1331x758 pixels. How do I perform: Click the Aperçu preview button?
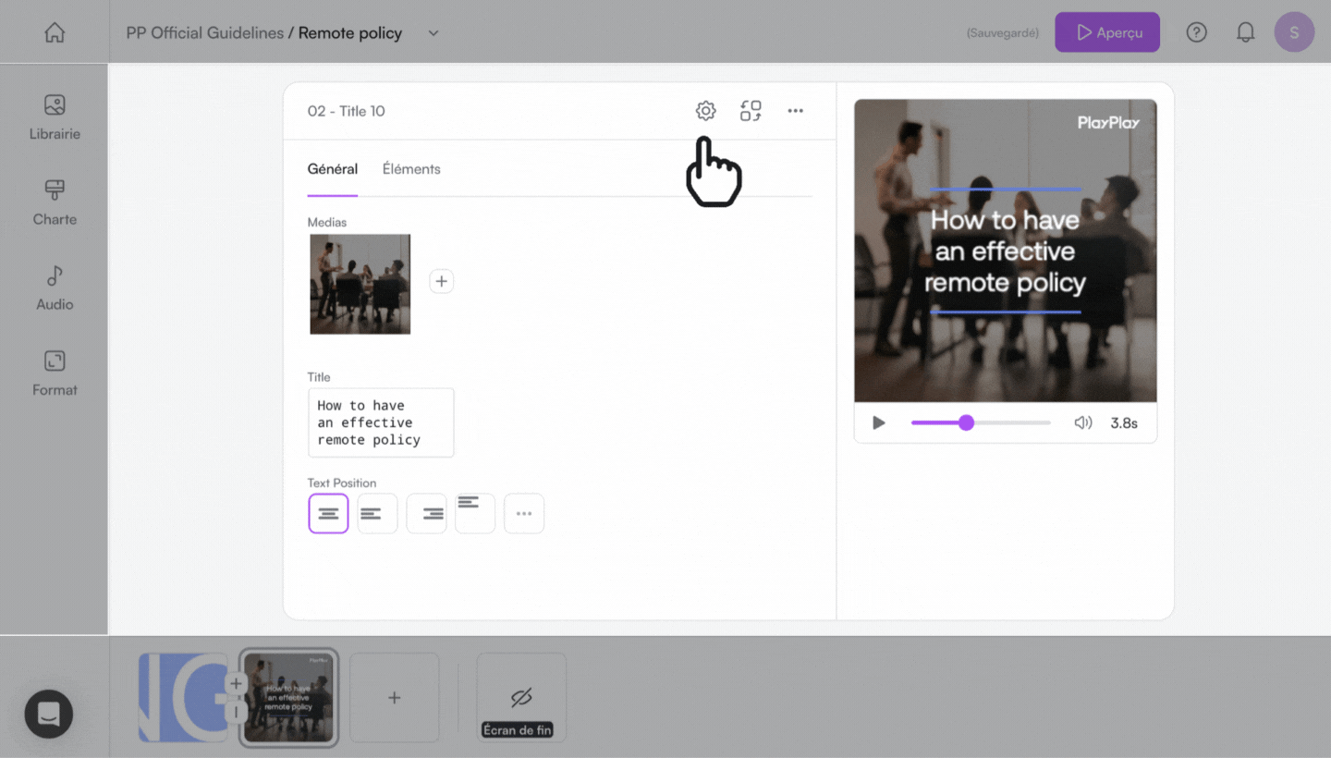tap(1106, 33)
